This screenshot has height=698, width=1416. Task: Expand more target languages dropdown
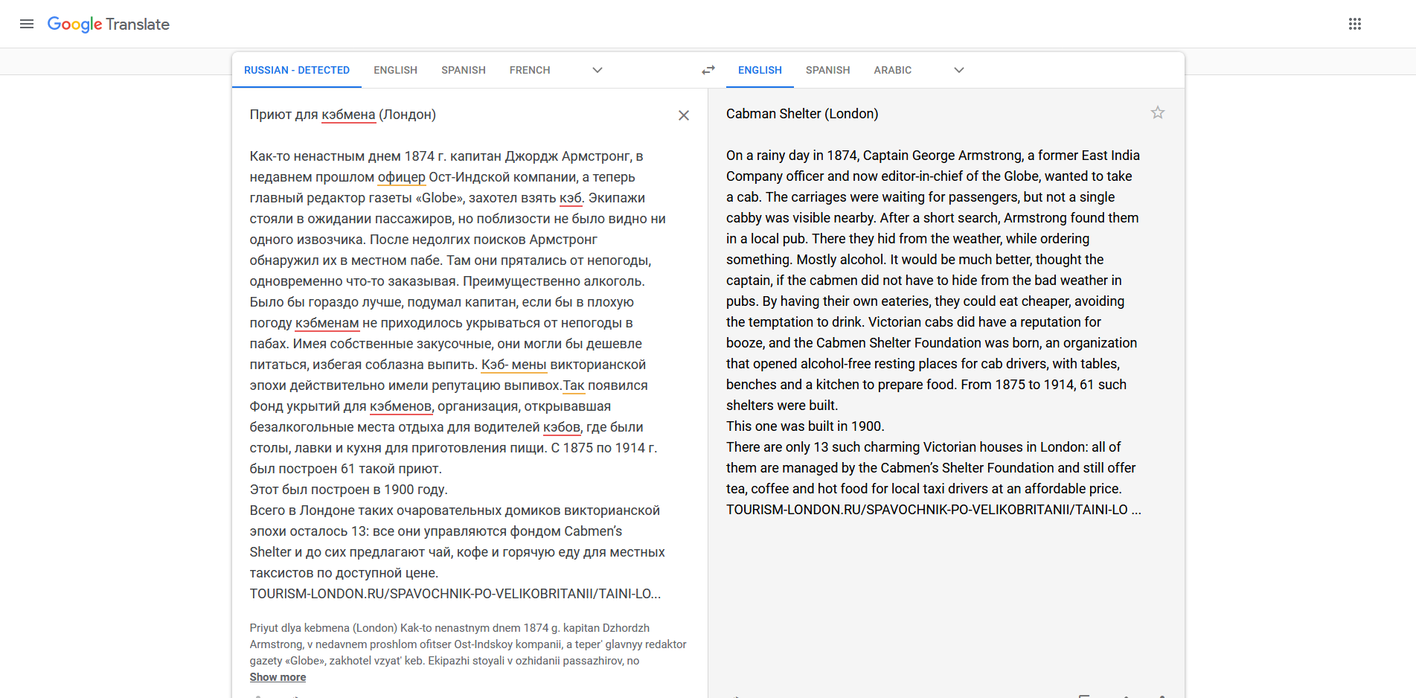click(959, 70)
